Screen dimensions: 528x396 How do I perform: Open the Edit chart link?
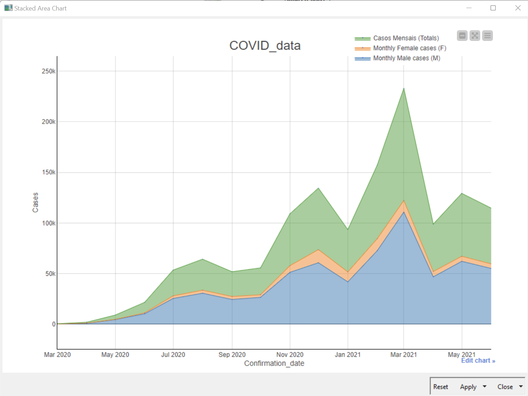[478, 360]
